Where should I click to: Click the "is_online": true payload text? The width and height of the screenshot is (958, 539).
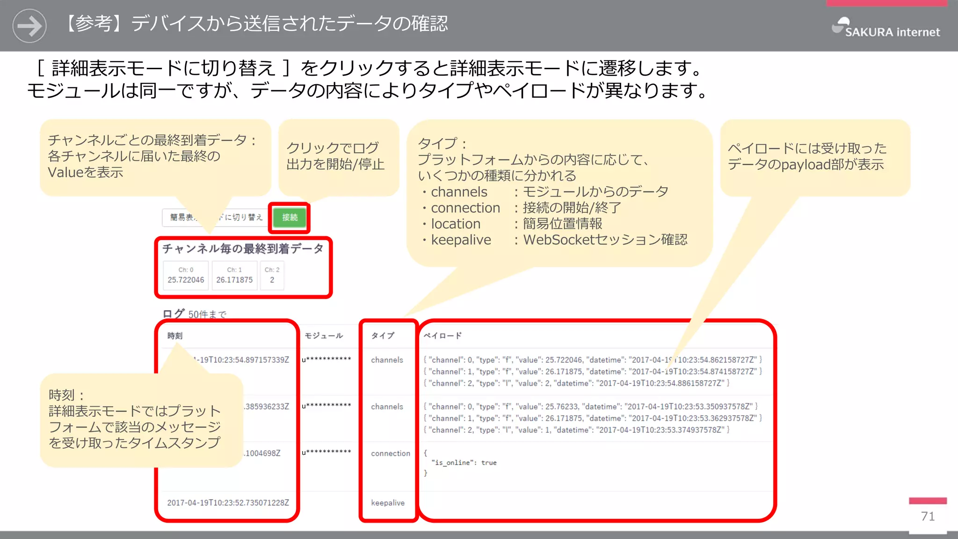[464, 463]
